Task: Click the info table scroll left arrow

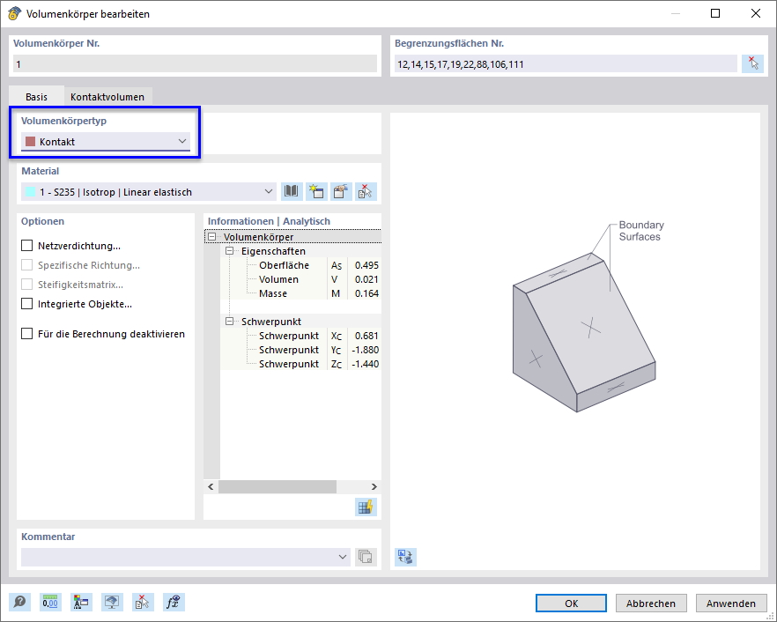Action: click(x=211, y=486)
